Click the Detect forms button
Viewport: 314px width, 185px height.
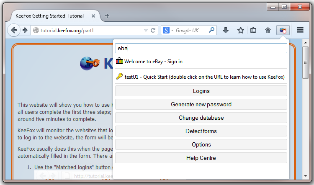201,131
